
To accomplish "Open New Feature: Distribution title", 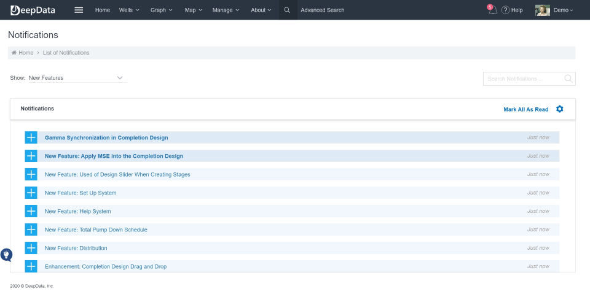I will [x=76, y=248].
